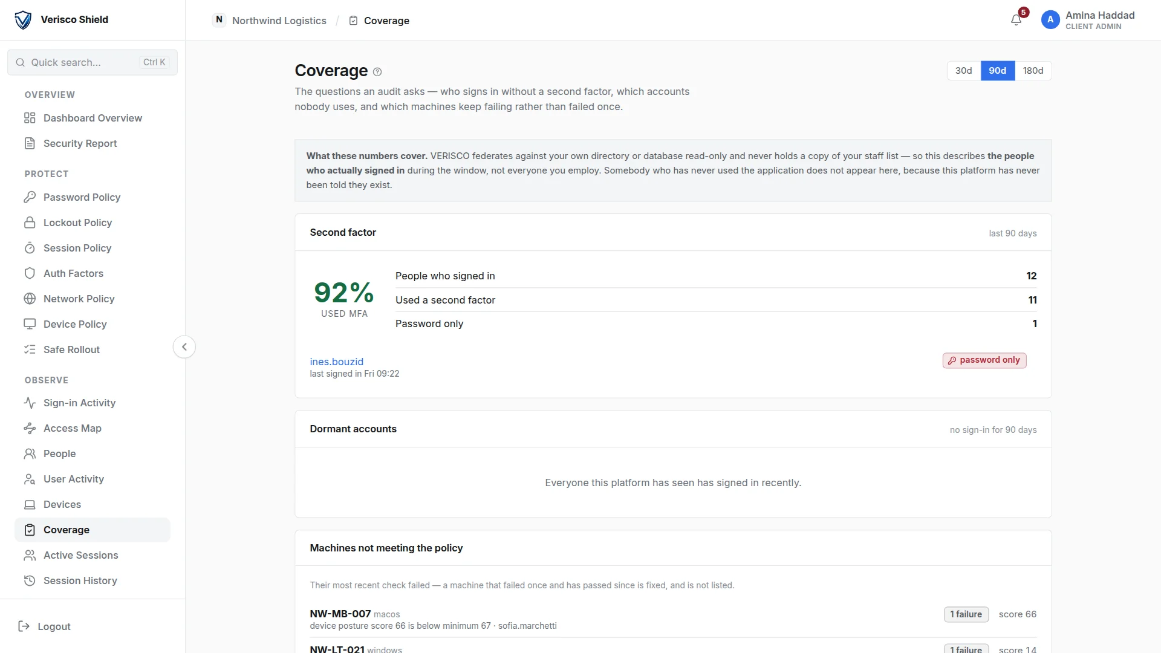Click the Password Policy key icon
1161x653 pixels.
(x=30, y=197)
